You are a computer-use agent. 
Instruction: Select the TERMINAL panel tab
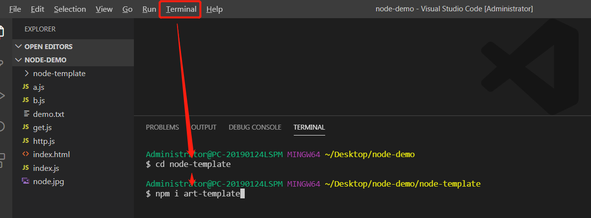[x=309, y=127]
